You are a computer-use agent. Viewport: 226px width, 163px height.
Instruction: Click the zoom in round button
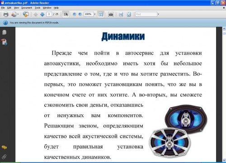[x=80, y=14]
